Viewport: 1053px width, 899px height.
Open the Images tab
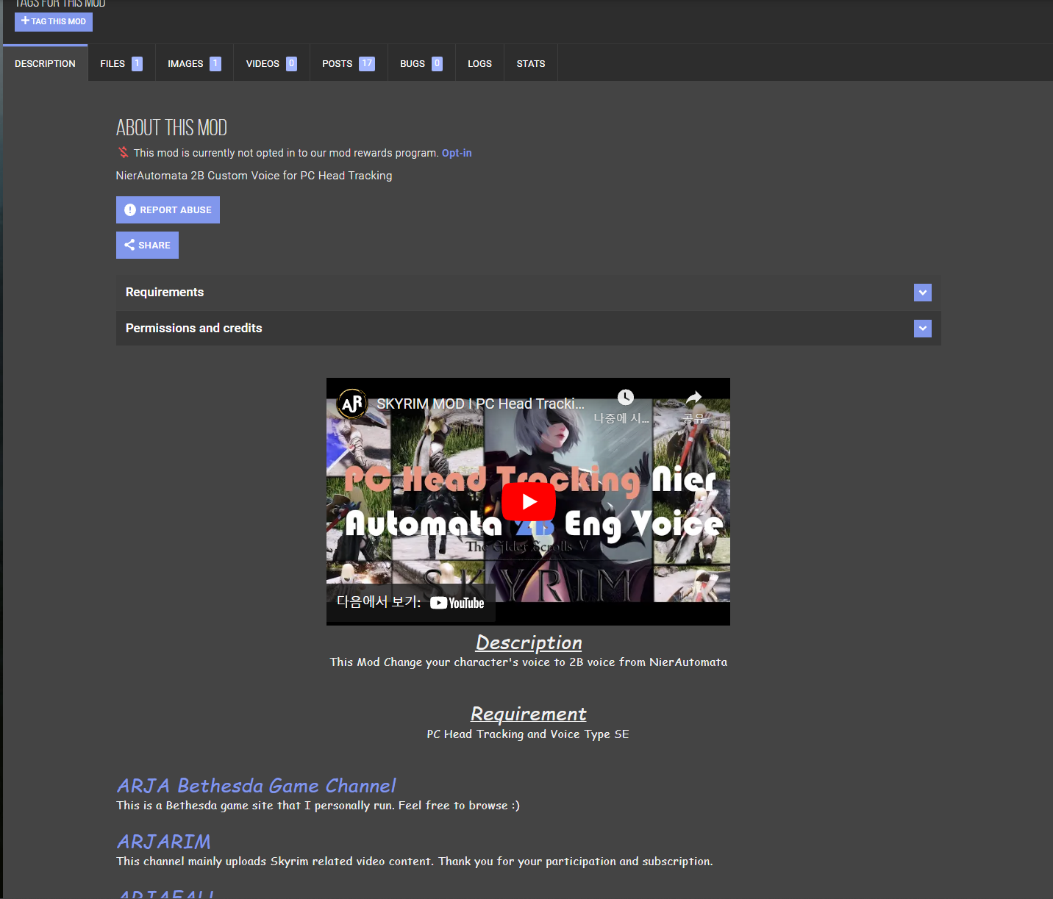pyautogui.click(x=194, y=64)
